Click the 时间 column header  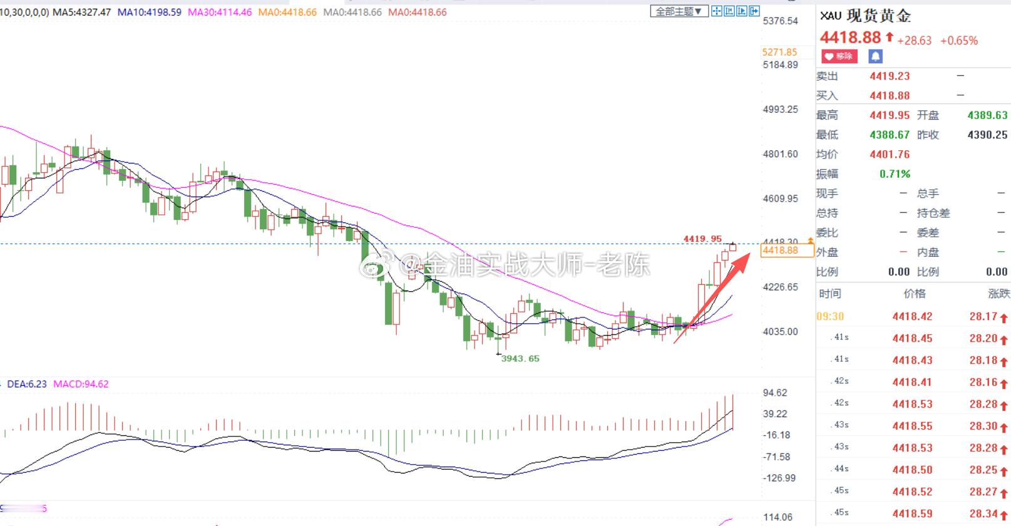(829, 294)
